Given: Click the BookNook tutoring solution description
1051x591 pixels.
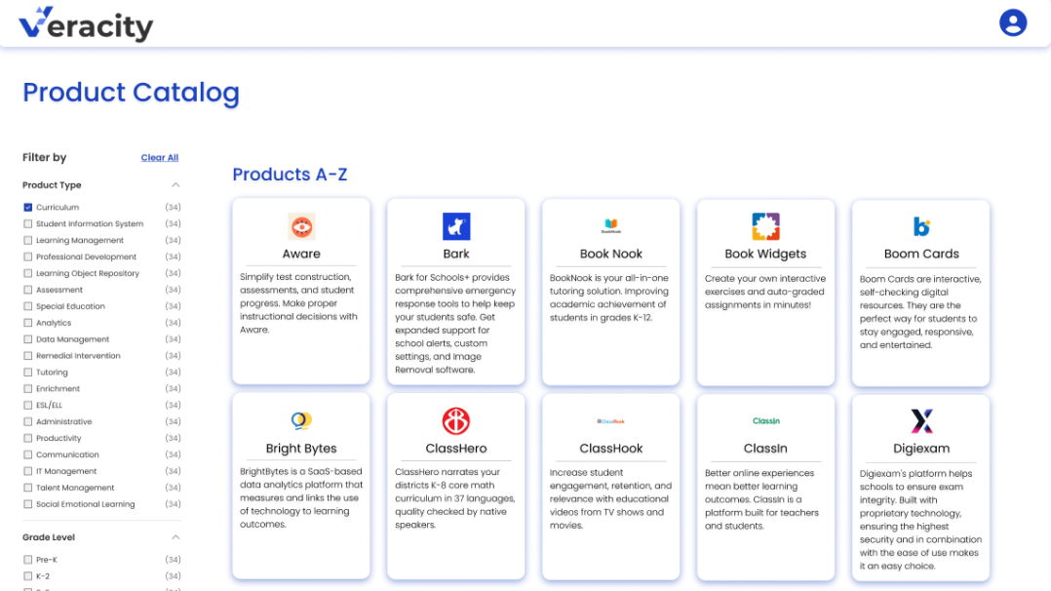Looking at the screenshot, I should coord(609,297).
